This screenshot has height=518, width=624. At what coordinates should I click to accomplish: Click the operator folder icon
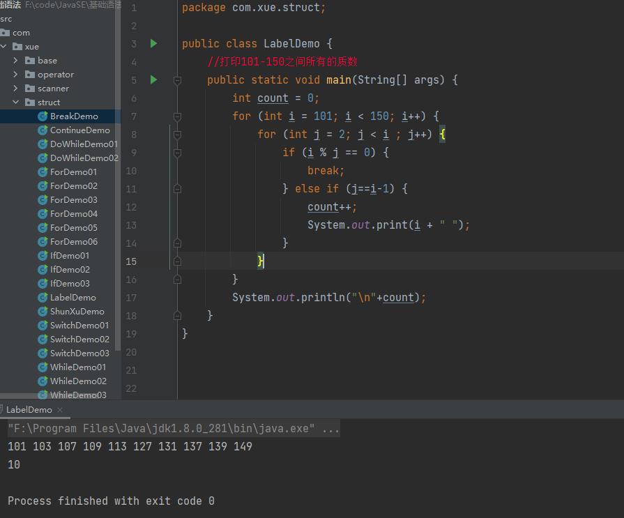(30, 75)
